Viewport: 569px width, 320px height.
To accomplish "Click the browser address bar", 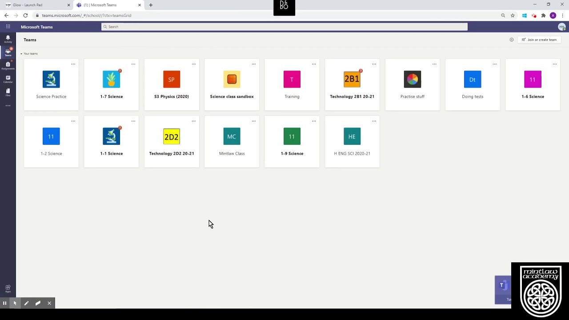I will click(x=267, y=15).
